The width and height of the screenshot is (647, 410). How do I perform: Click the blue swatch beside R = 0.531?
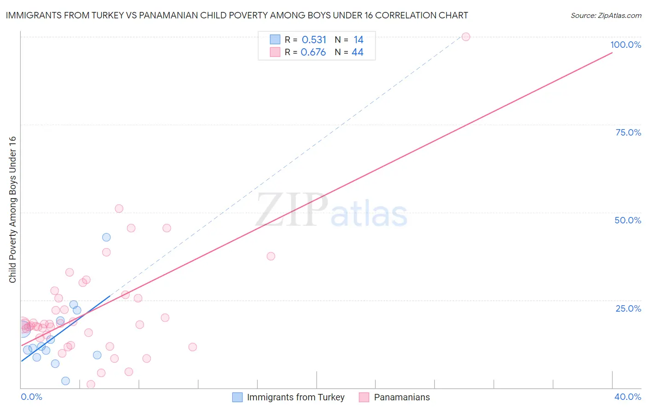coord(275,40)
